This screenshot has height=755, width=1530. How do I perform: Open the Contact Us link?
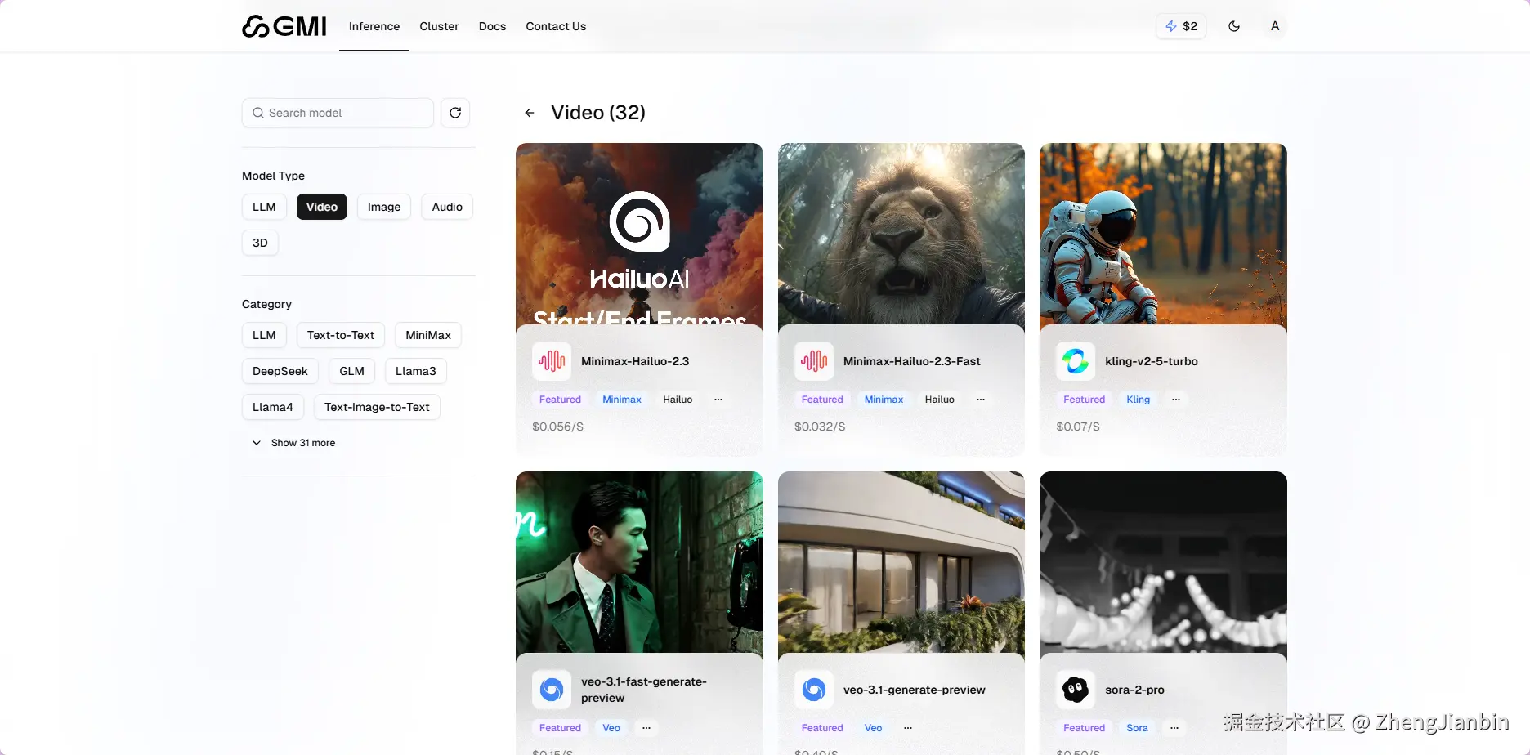pyautogui.click(x=556, y=26)
